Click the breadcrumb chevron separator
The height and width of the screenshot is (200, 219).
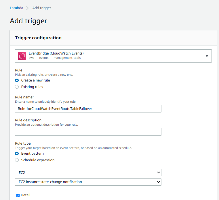click(28, 8)
